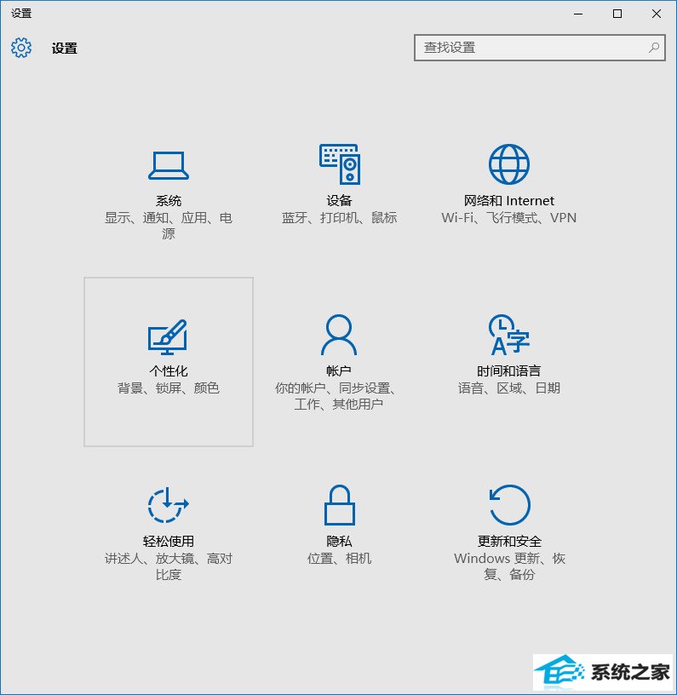Open the 网络和 Internet globe icon
The height and width of the screenshot is (695, 677).
pyautogui.click(x=508, y=164)
